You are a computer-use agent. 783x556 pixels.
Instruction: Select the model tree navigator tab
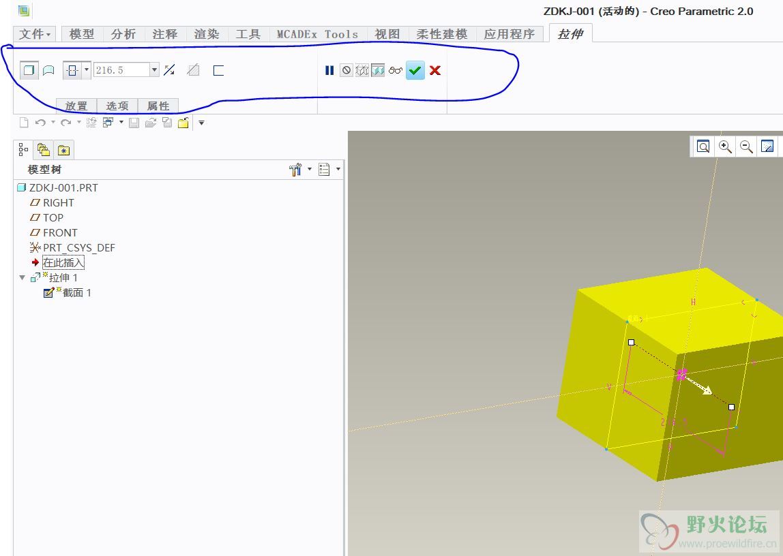click(23, 150)
